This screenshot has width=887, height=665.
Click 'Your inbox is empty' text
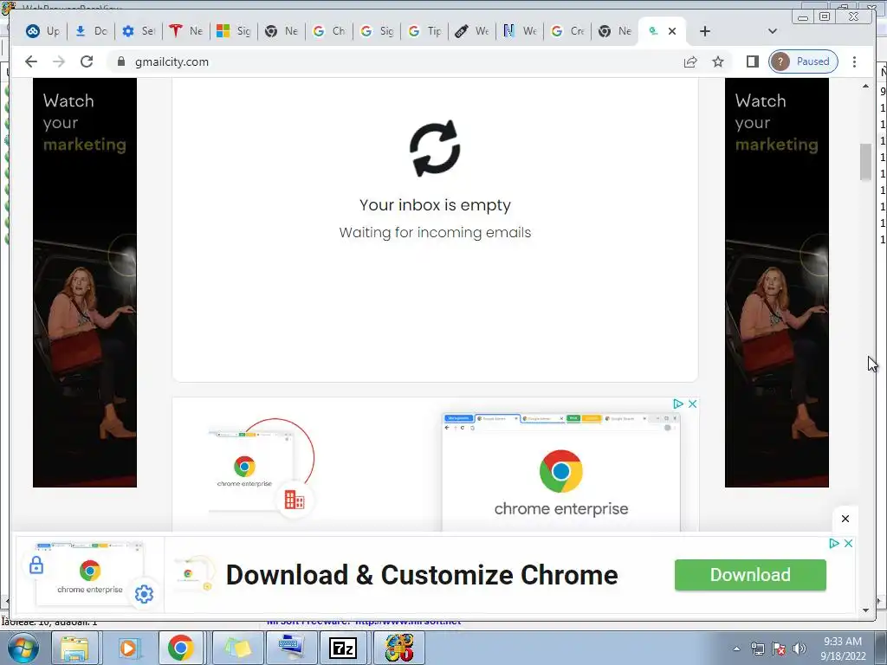tap(435, 204)
